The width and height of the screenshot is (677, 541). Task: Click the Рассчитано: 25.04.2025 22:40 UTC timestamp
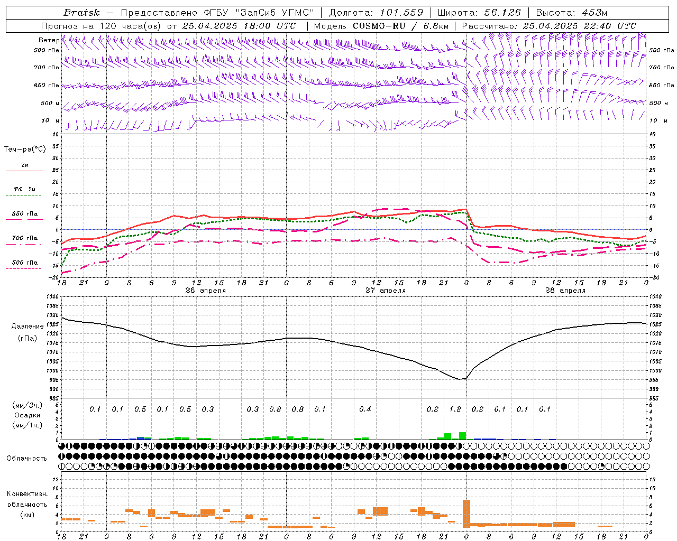click(549, 26)
